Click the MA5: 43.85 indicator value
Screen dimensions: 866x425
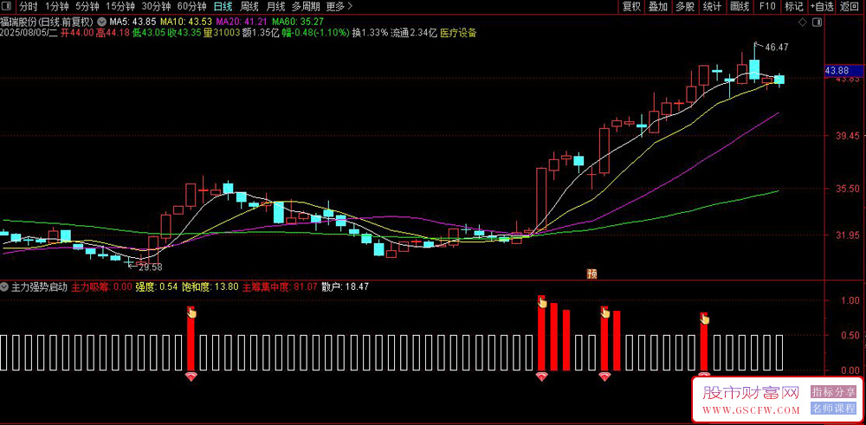pos(132,23)
